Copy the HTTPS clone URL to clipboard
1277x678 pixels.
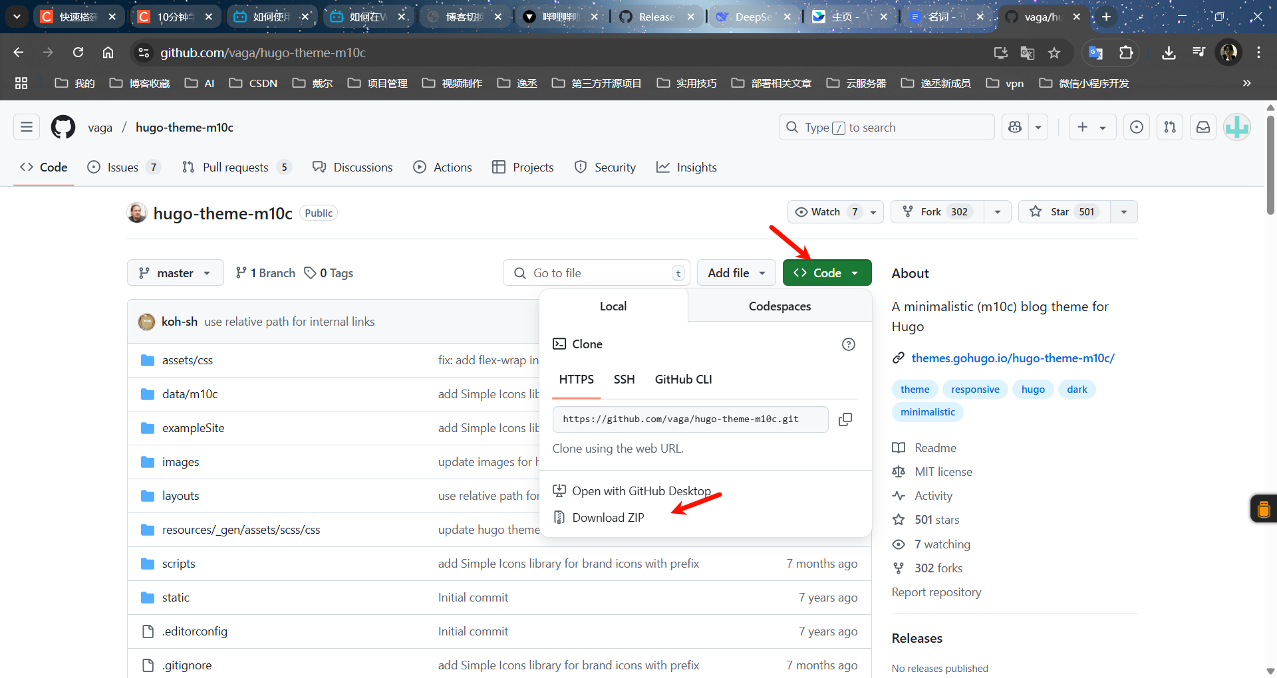[845, 419]
